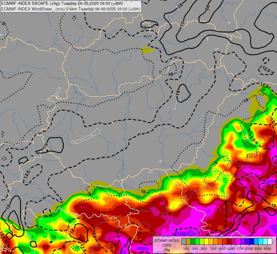
Task: Select the pure blue legend swatch
Action: (252, 242)
